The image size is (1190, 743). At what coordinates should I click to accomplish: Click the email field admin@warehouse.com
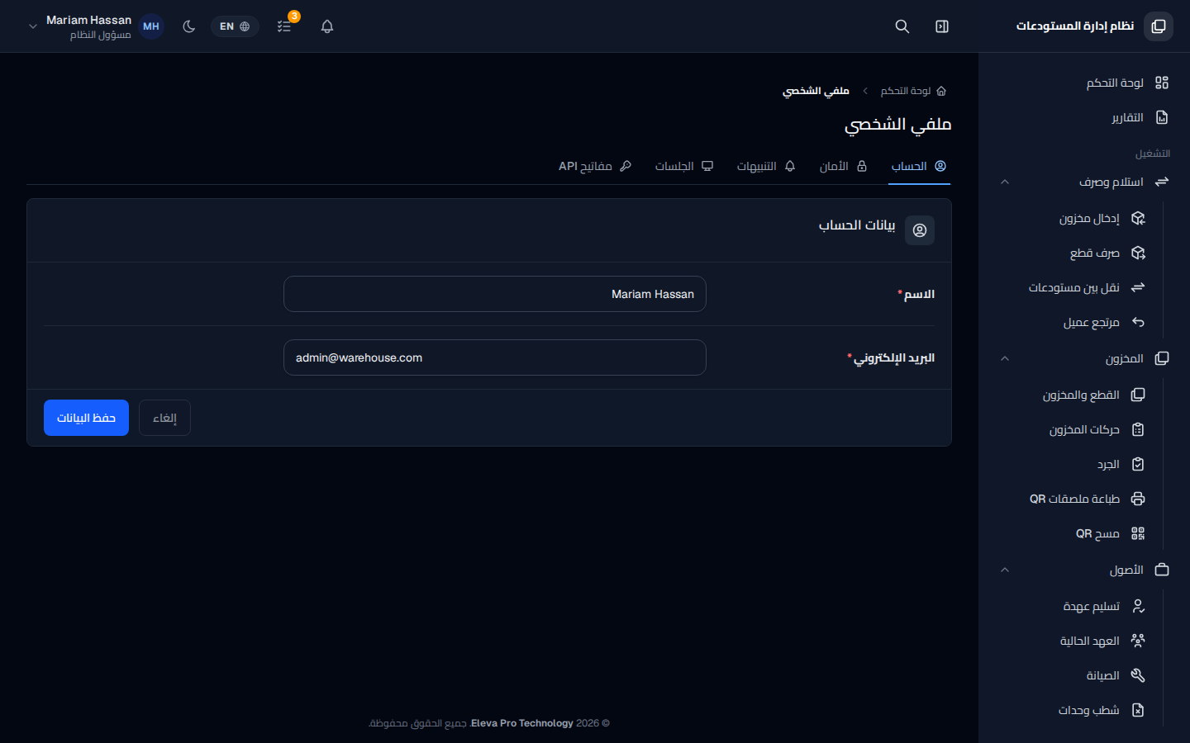[x=495, y=357]
